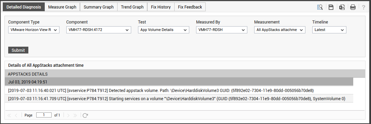The height and width of the screenshot is (124, 371).
Task: Switch to the Measure Graph tab
Action: [x=62, y=7]
